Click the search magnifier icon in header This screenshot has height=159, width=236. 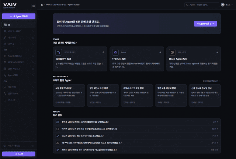tap(187, 5)
